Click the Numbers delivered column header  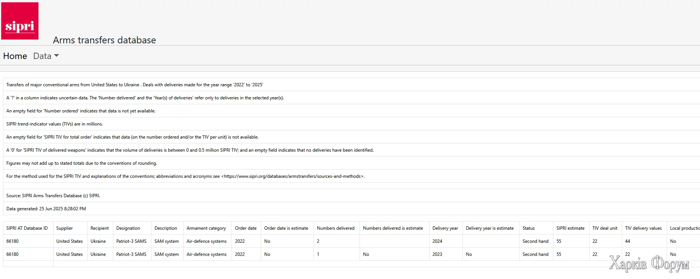pyautogui.click(x=336, y=228)
